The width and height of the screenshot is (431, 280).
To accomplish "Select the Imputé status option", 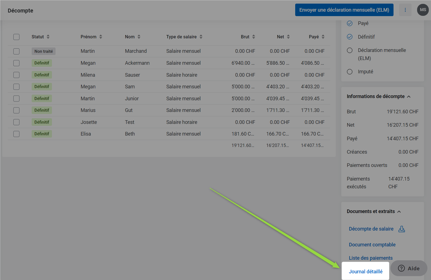I will point(350,72).
